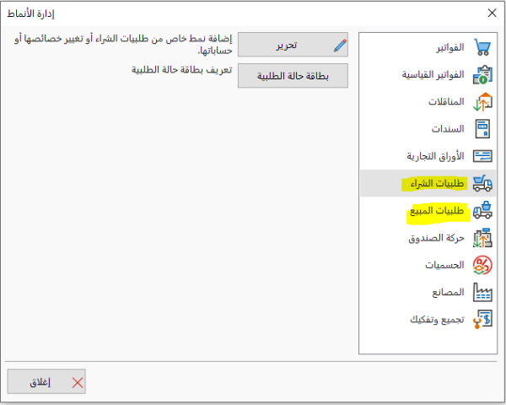This screenshot has width=506, height=405.
Task: Click the طلبيات الشراء truck cart icon
Action: pos(482,183)
